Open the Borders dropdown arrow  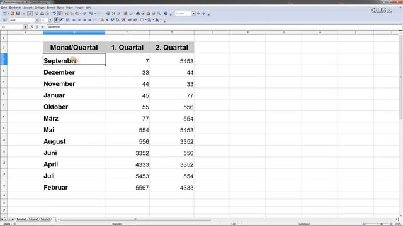pyautogui.click(x=145, y=20)
